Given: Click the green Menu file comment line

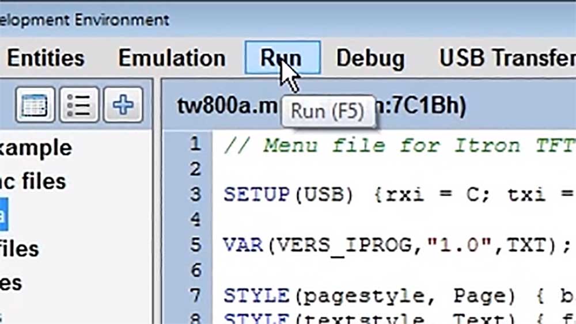Looking at the screenshot, I should point(397,144).
